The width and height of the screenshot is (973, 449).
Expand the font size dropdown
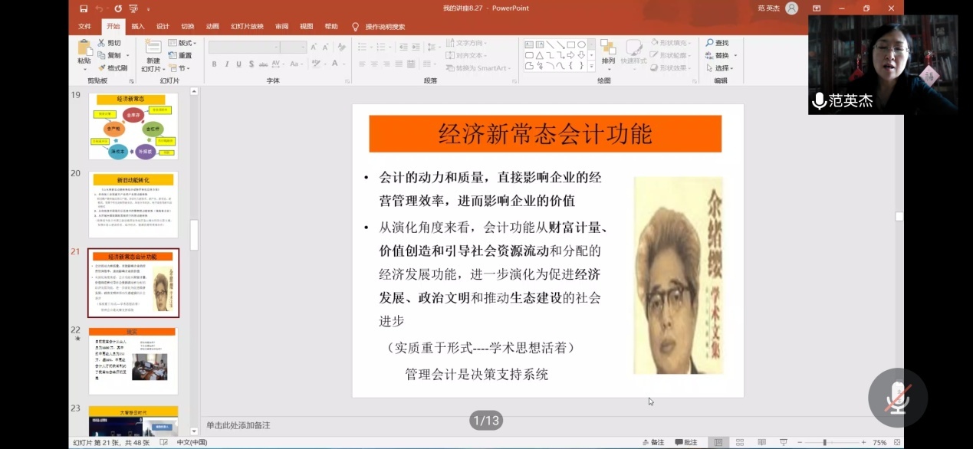301,47
